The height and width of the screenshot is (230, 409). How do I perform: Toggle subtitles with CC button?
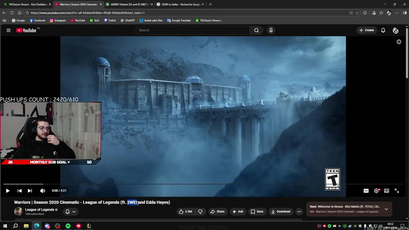coord(366,191)
